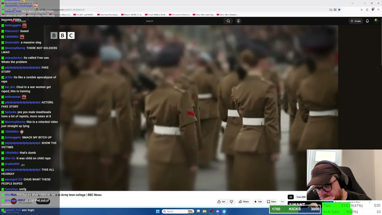Click the YouTube search magnifier button
382x215 pixels.
coord(228,21)
